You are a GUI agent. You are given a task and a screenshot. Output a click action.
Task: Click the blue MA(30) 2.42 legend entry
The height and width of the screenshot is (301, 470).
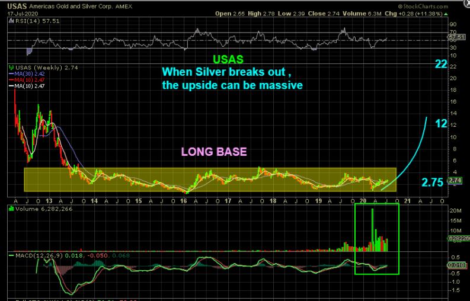28,73
